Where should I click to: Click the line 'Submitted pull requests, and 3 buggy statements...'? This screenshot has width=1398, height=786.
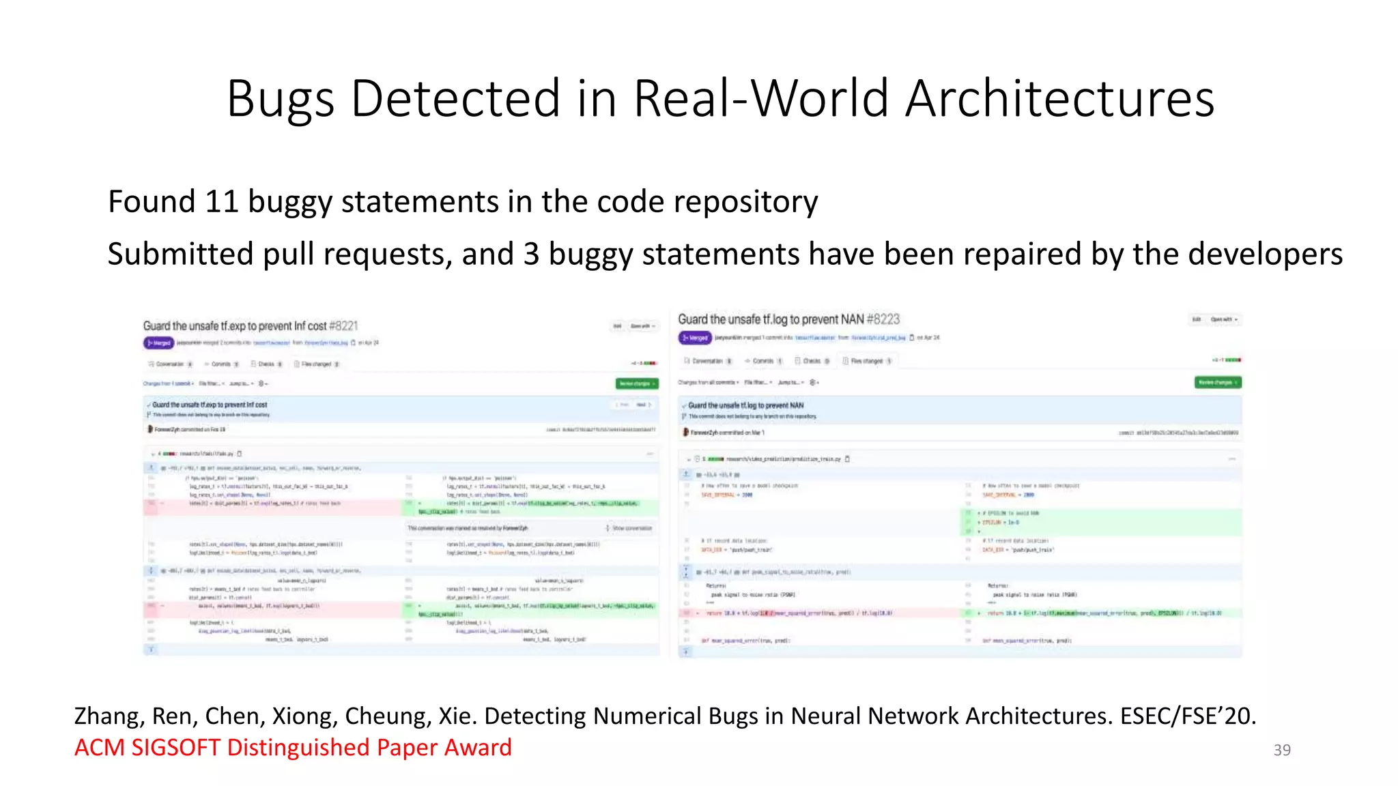[725, 254]
